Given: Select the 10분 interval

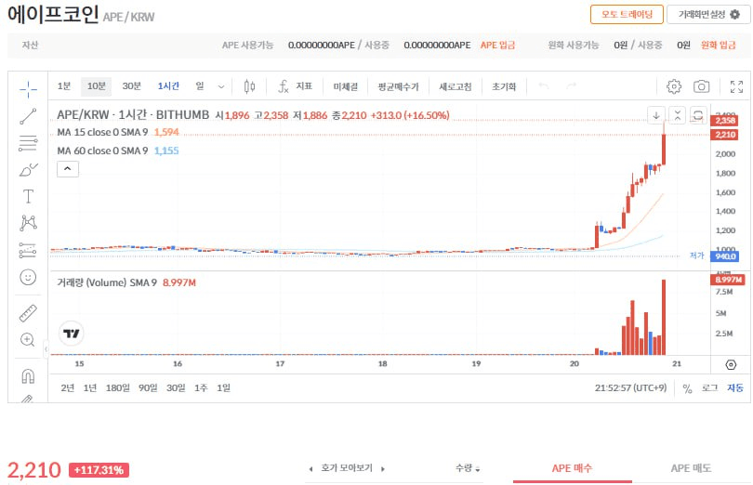Looking at the screenshot, I should (96, 86).
